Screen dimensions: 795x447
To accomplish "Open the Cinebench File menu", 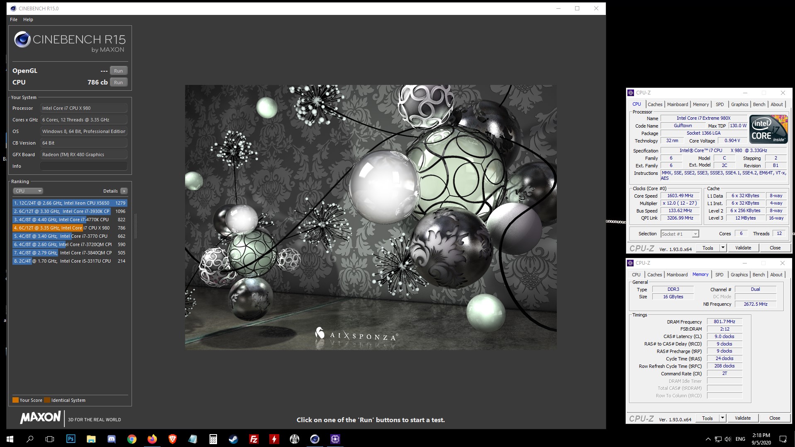I will [14, 19].
